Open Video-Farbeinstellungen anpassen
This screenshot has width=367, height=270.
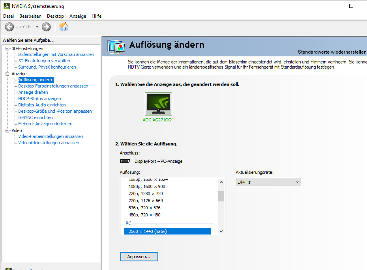pyautogui.click(x=51, y=136)
